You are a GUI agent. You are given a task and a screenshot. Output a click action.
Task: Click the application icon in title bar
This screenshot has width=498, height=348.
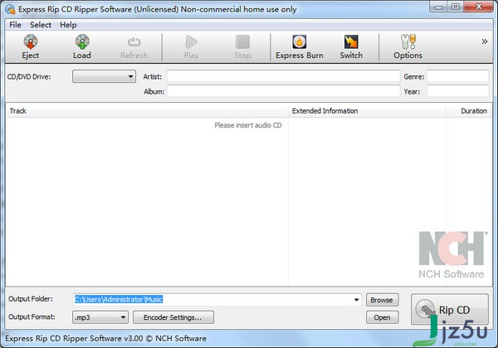coord(10,9)
